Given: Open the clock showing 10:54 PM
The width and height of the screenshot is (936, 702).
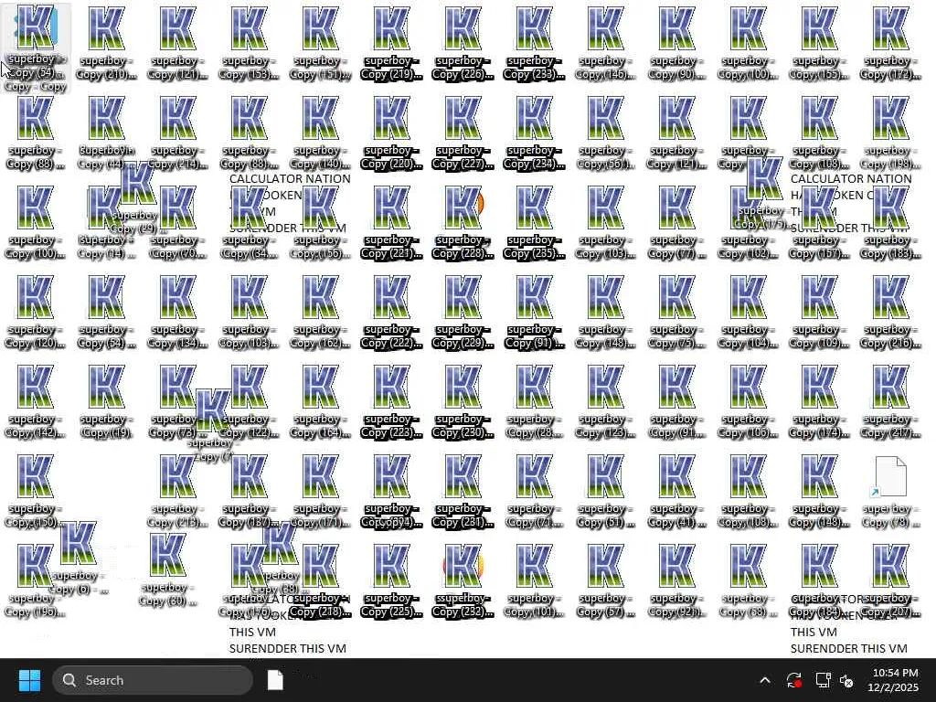Looking at the screenshot, I should (x=893, y=680).
